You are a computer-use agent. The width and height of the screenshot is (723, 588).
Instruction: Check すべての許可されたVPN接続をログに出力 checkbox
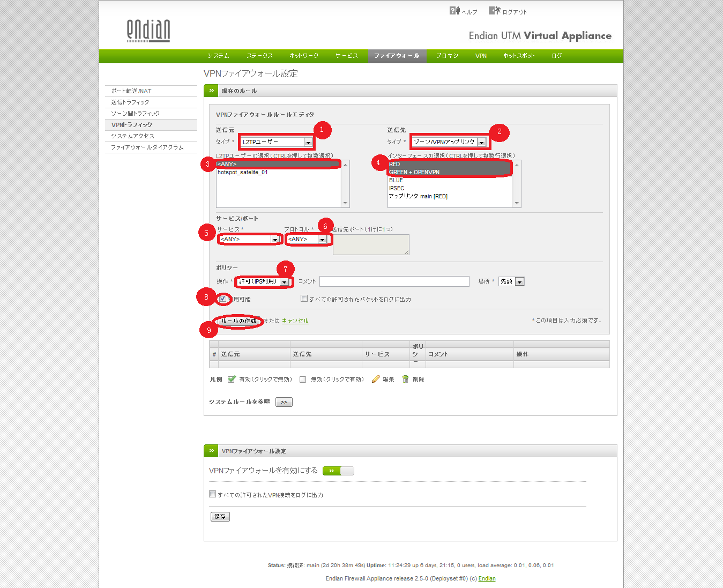pos(212,494)
